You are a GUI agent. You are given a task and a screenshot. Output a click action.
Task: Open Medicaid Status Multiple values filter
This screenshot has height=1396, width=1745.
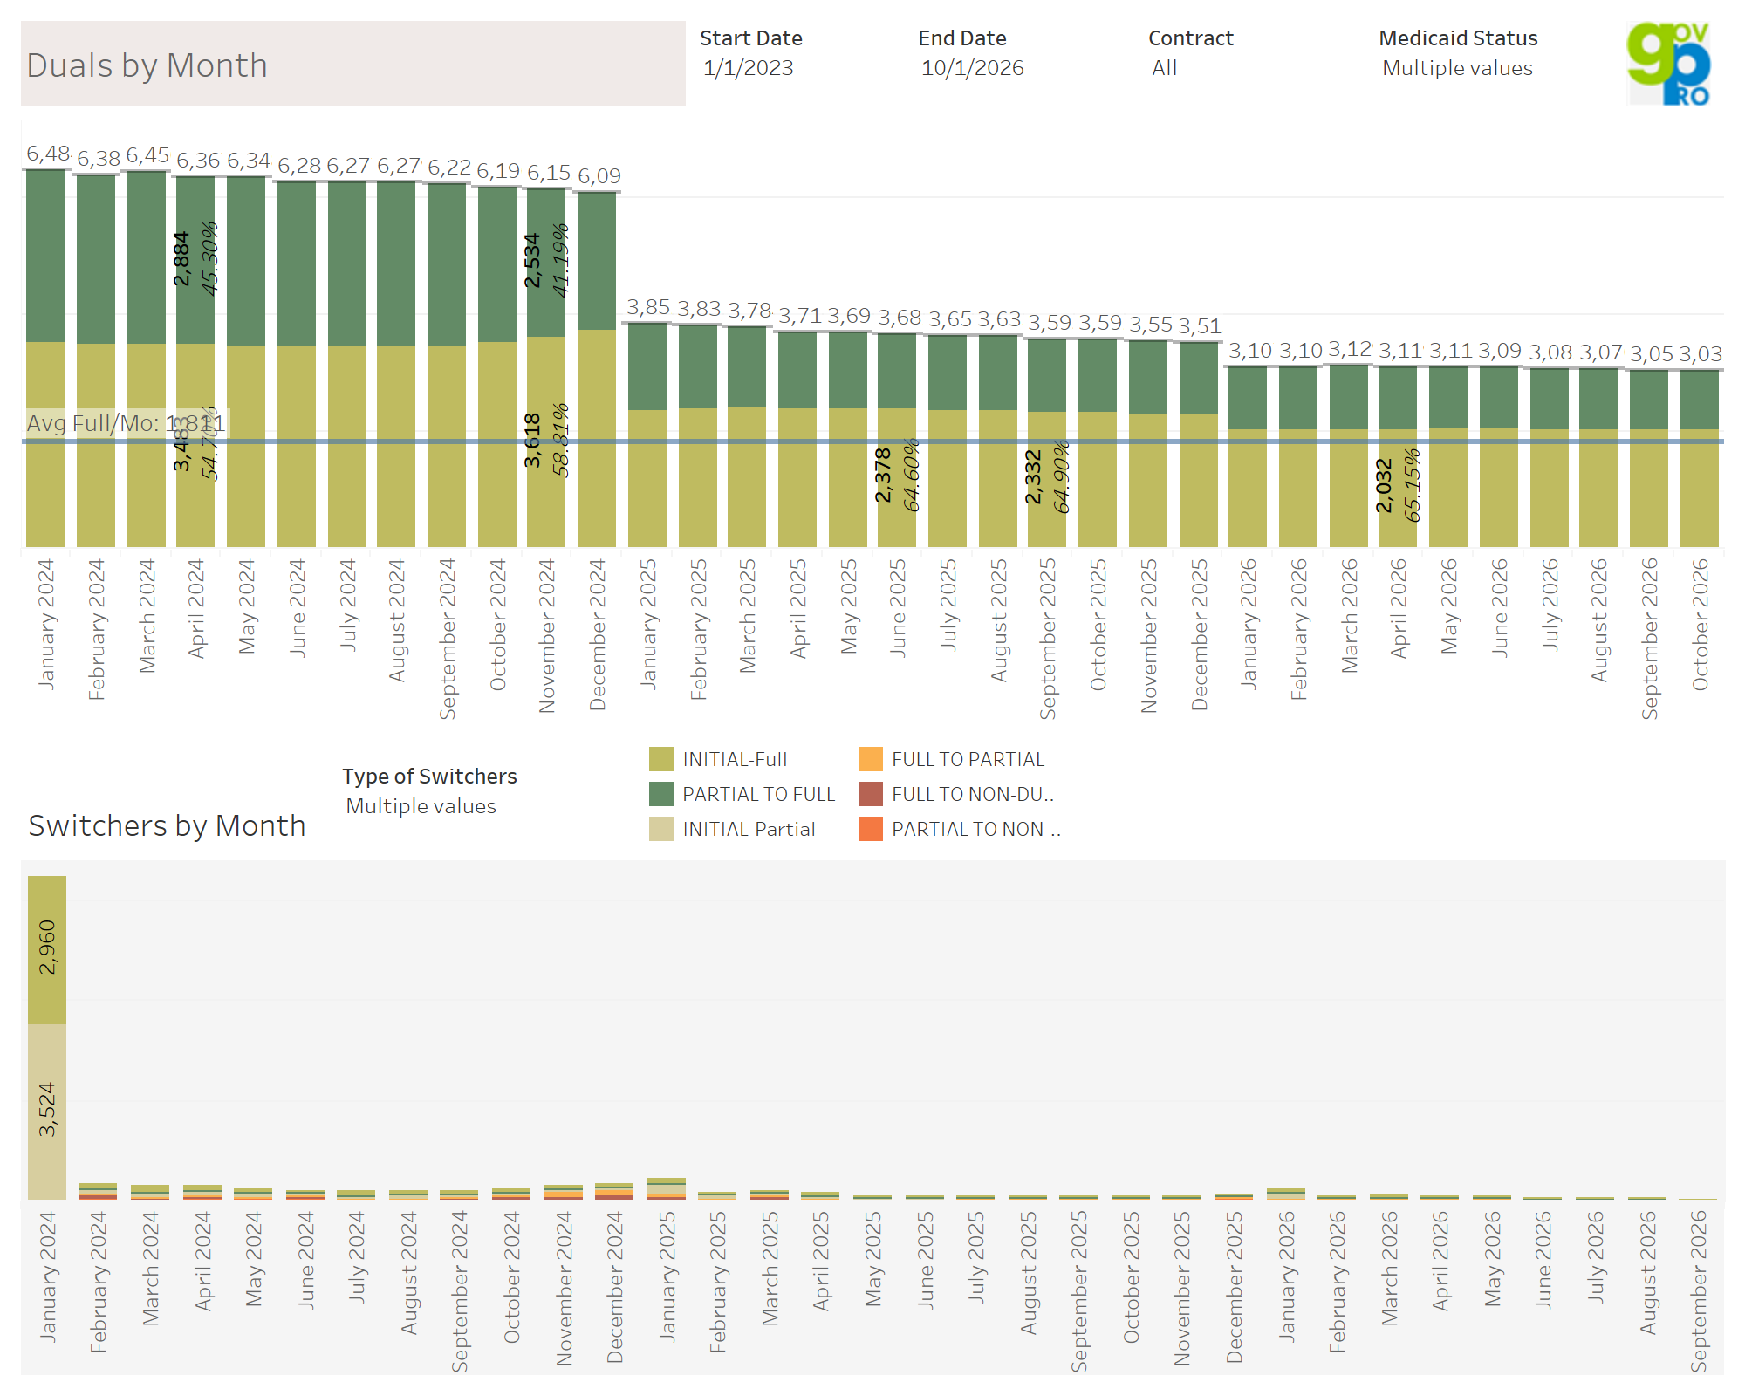coord(1457,68)
